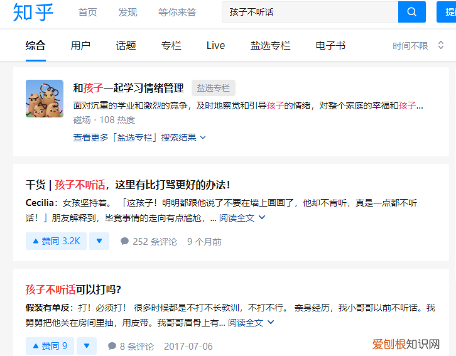Click the blue 提问 button at top right
The width and height of the screenshot is (456, 356).
coord(447,12)
